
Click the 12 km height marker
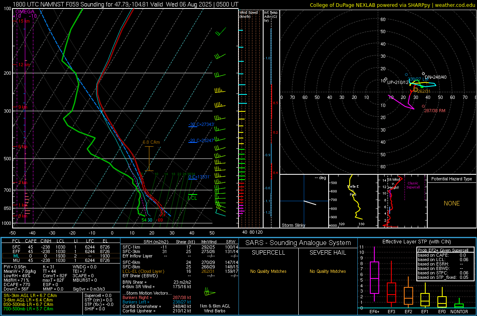click(x=24, y=65)
